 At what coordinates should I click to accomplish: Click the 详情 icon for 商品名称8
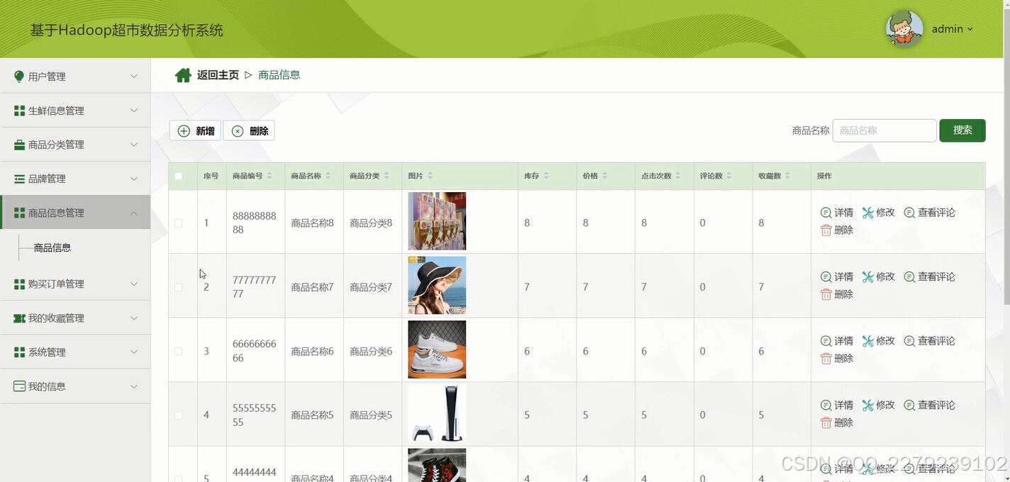coord(826,213)
